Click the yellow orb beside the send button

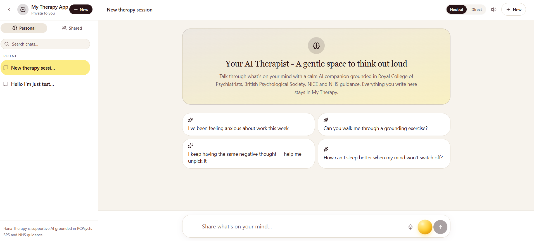point(425,227)
